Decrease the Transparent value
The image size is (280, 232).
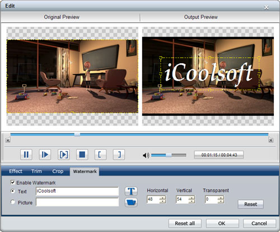[221, 201]
